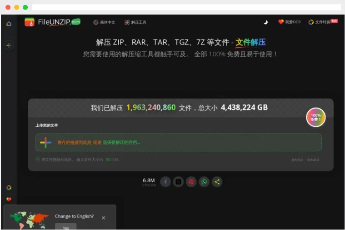Close the Change to English popup
This screenshot has width=345, height=230.
pyautogui.click(x=104, y=218)
